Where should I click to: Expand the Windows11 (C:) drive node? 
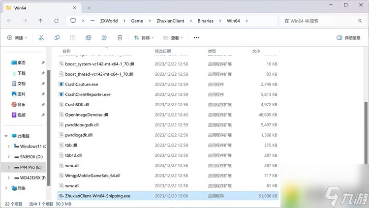9,146
